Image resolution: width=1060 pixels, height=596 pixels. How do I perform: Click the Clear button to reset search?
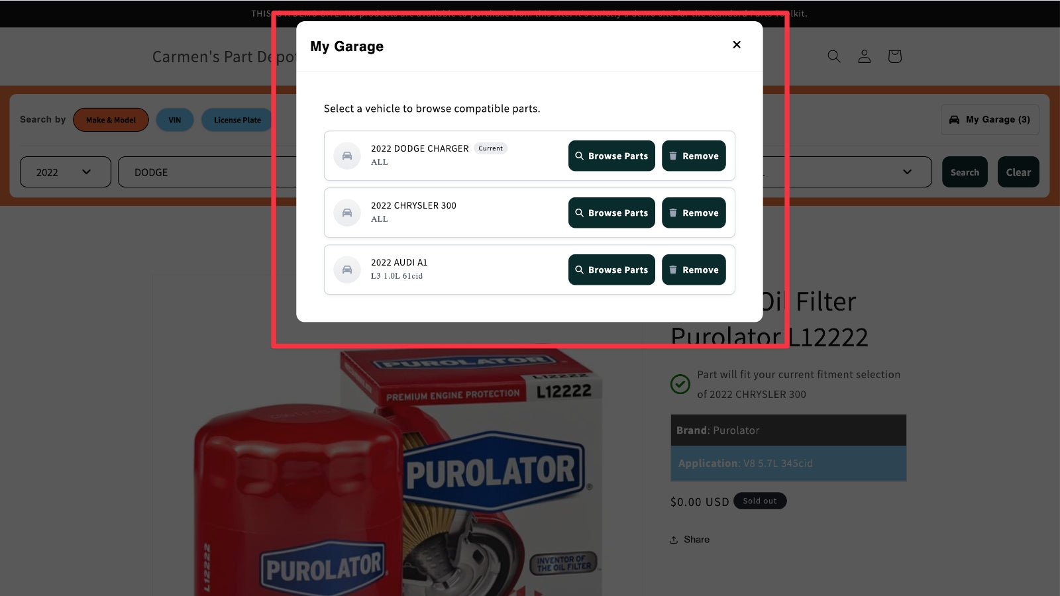pyautogui.click(x=1018, y=172)
